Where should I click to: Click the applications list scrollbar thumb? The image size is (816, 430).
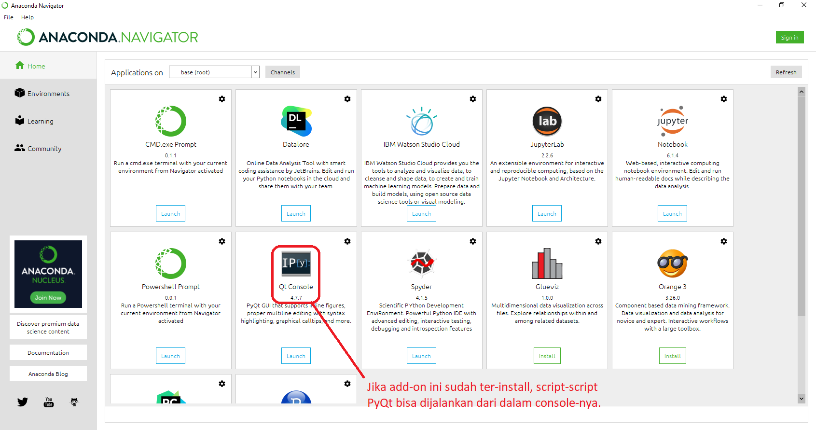pos(802,207)
